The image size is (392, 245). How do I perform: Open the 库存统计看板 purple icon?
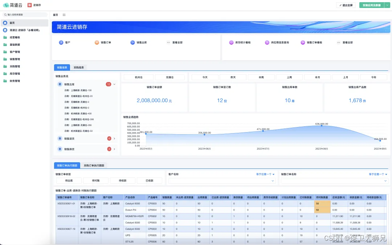point(231,42)
